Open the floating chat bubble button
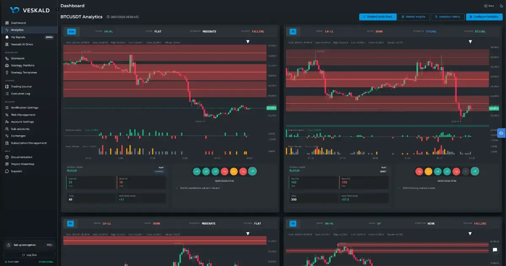 click(495, 250)
